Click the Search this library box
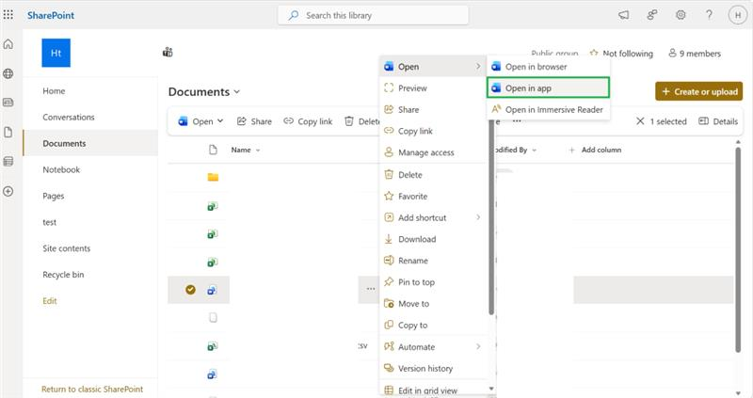Screen dimensions: 753x398 click(373, 15)
